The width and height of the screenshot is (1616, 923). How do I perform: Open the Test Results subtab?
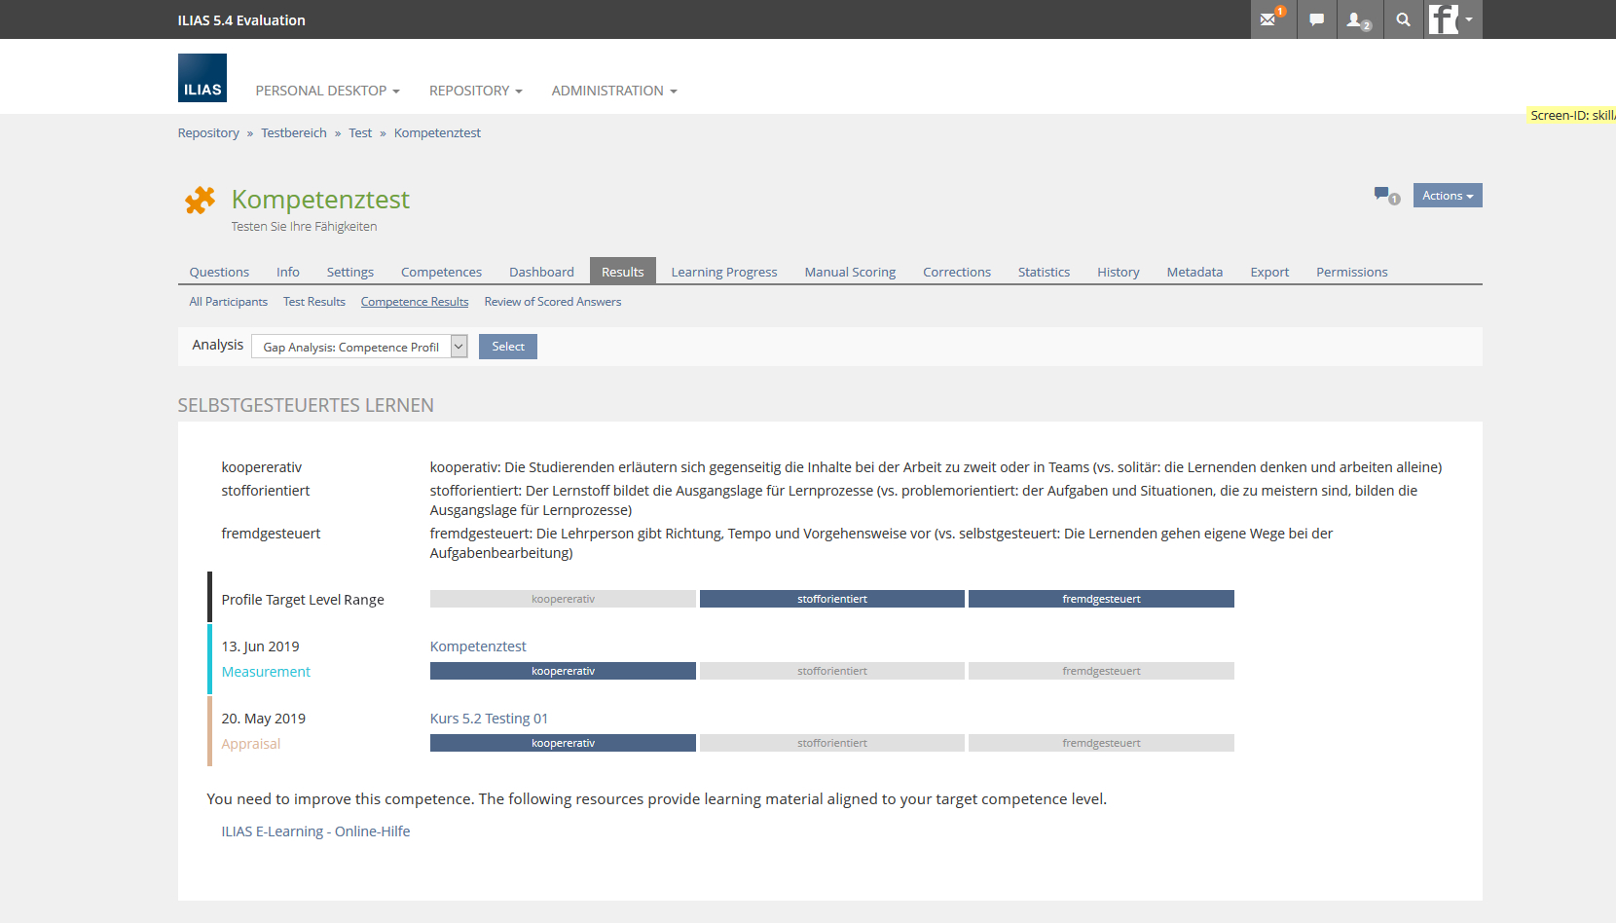(313, 302)
